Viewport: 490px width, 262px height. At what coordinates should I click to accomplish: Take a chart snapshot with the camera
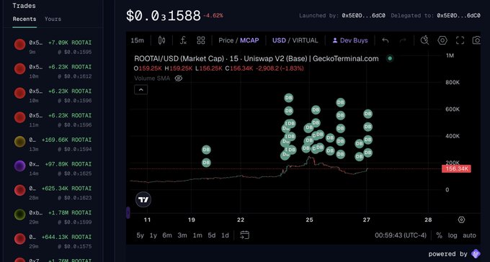476,40
